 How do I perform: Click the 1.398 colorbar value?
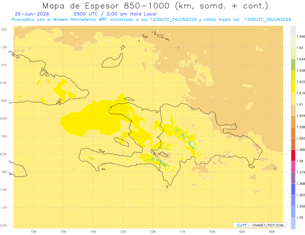(301, 127)
